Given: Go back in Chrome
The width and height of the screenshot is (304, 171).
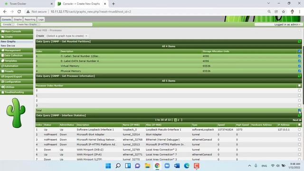Looking at the screenshot, I should [x=5, y=11].
